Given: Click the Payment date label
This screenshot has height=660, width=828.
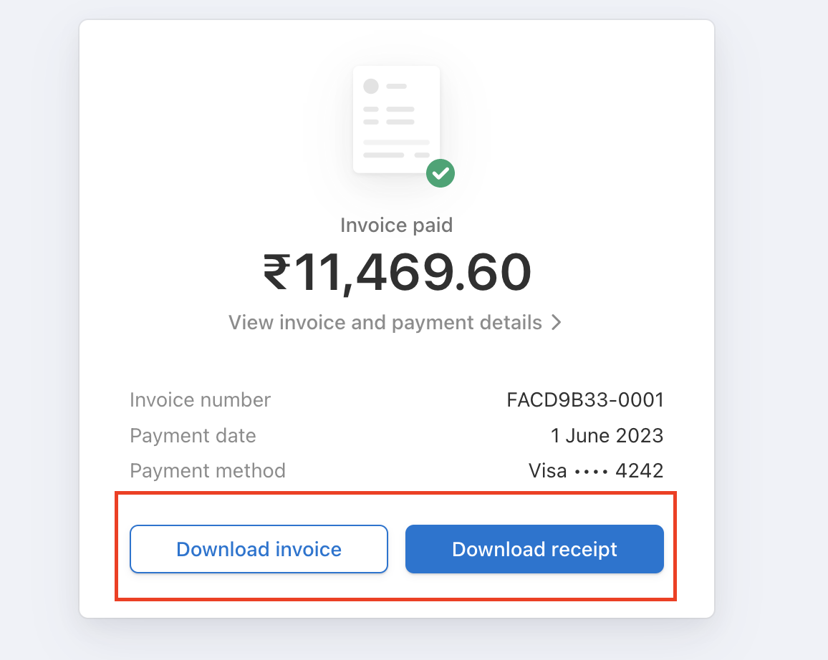Looking at the screenshot, I should click(193, 436).
